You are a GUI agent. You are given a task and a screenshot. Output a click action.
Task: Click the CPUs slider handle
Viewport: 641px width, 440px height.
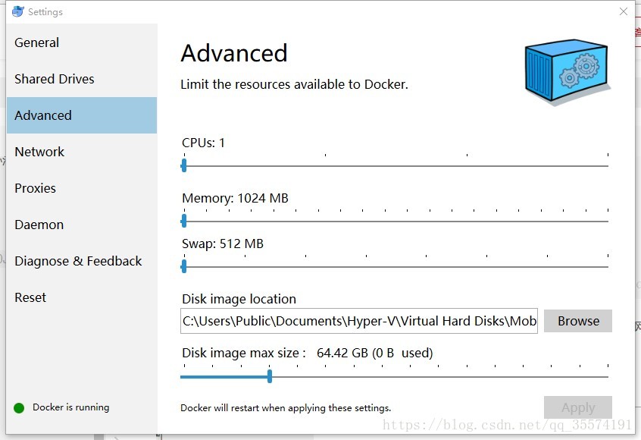[x=184, y=165]
